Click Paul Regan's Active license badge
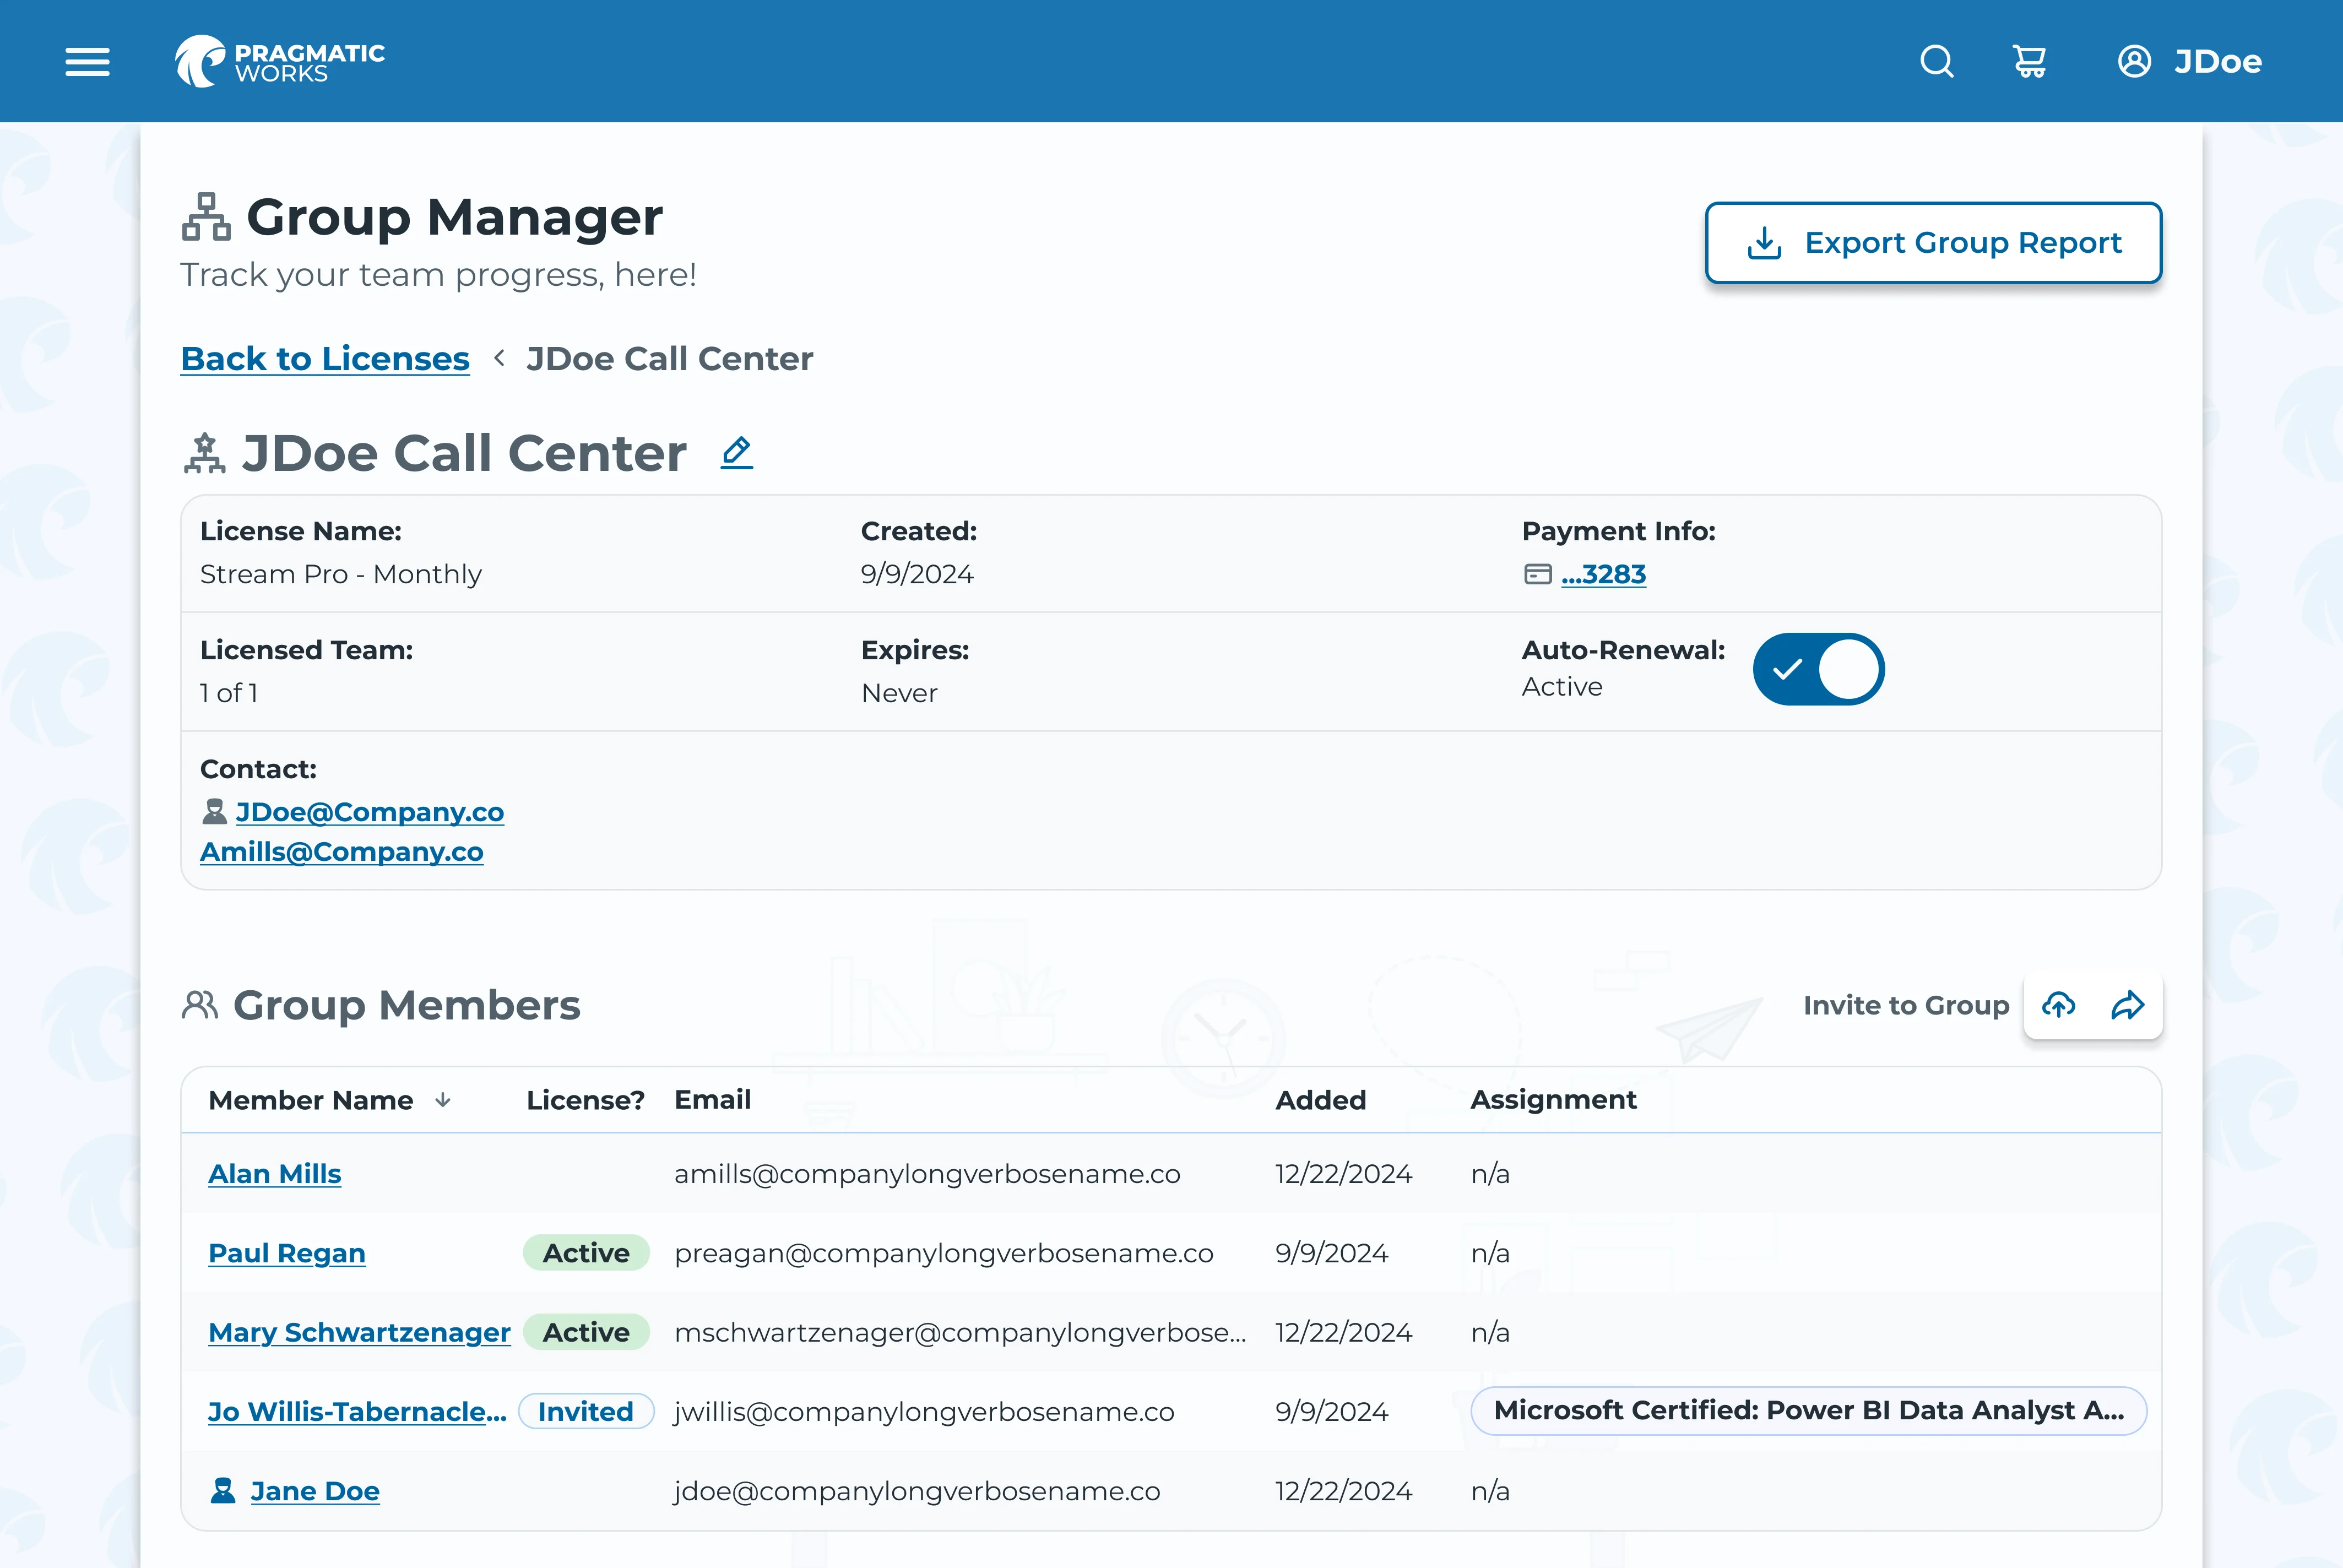 pos(586,1253)
